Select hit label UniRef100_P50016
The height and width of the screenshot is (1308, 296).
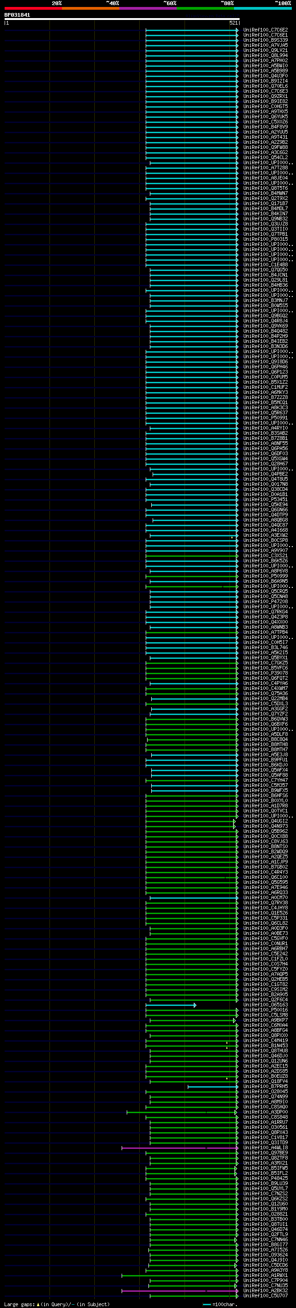point(265,1010)
